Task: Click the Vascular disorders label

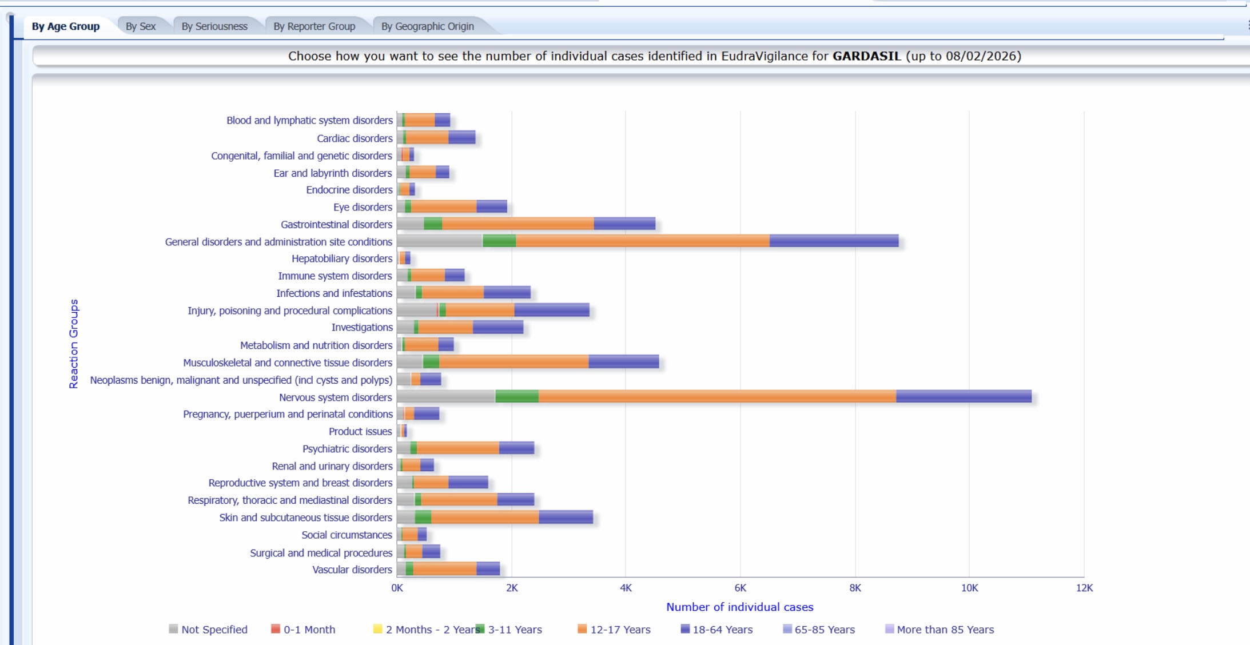Action: (x=352, y=570)
